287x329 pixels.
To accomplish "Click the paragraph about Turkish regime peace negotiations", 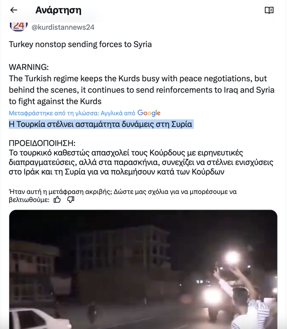I will click(x=142, y=90).
